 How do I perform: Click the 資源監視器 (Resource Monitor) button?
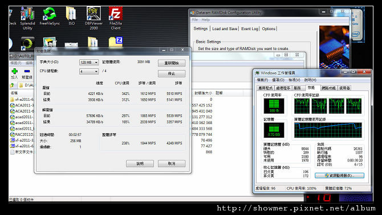pyautogui.click(x=339, y=175)
